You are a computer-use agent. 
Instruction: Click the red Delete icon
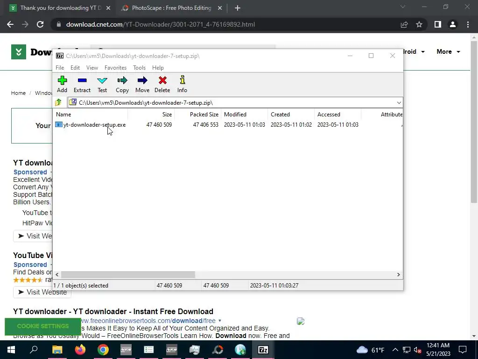pyautogui.click(x=162, y=84)
